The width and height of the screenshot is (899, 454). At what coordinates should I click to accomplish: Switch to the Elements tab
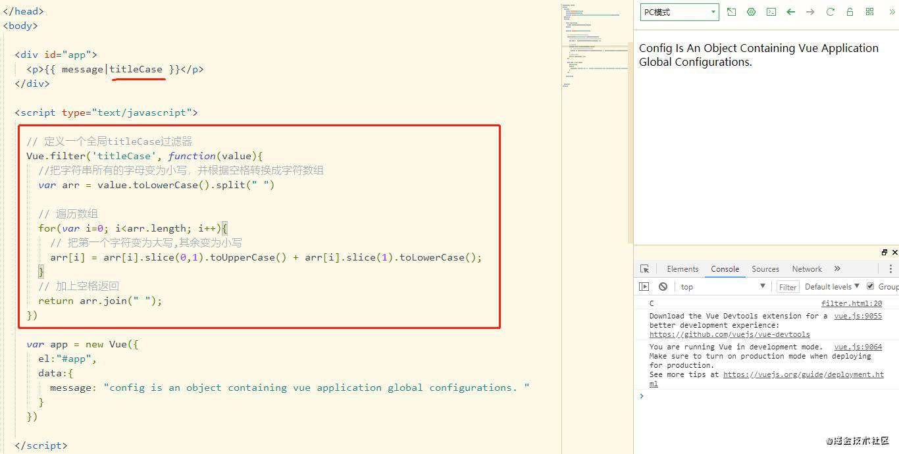point(682,269)
